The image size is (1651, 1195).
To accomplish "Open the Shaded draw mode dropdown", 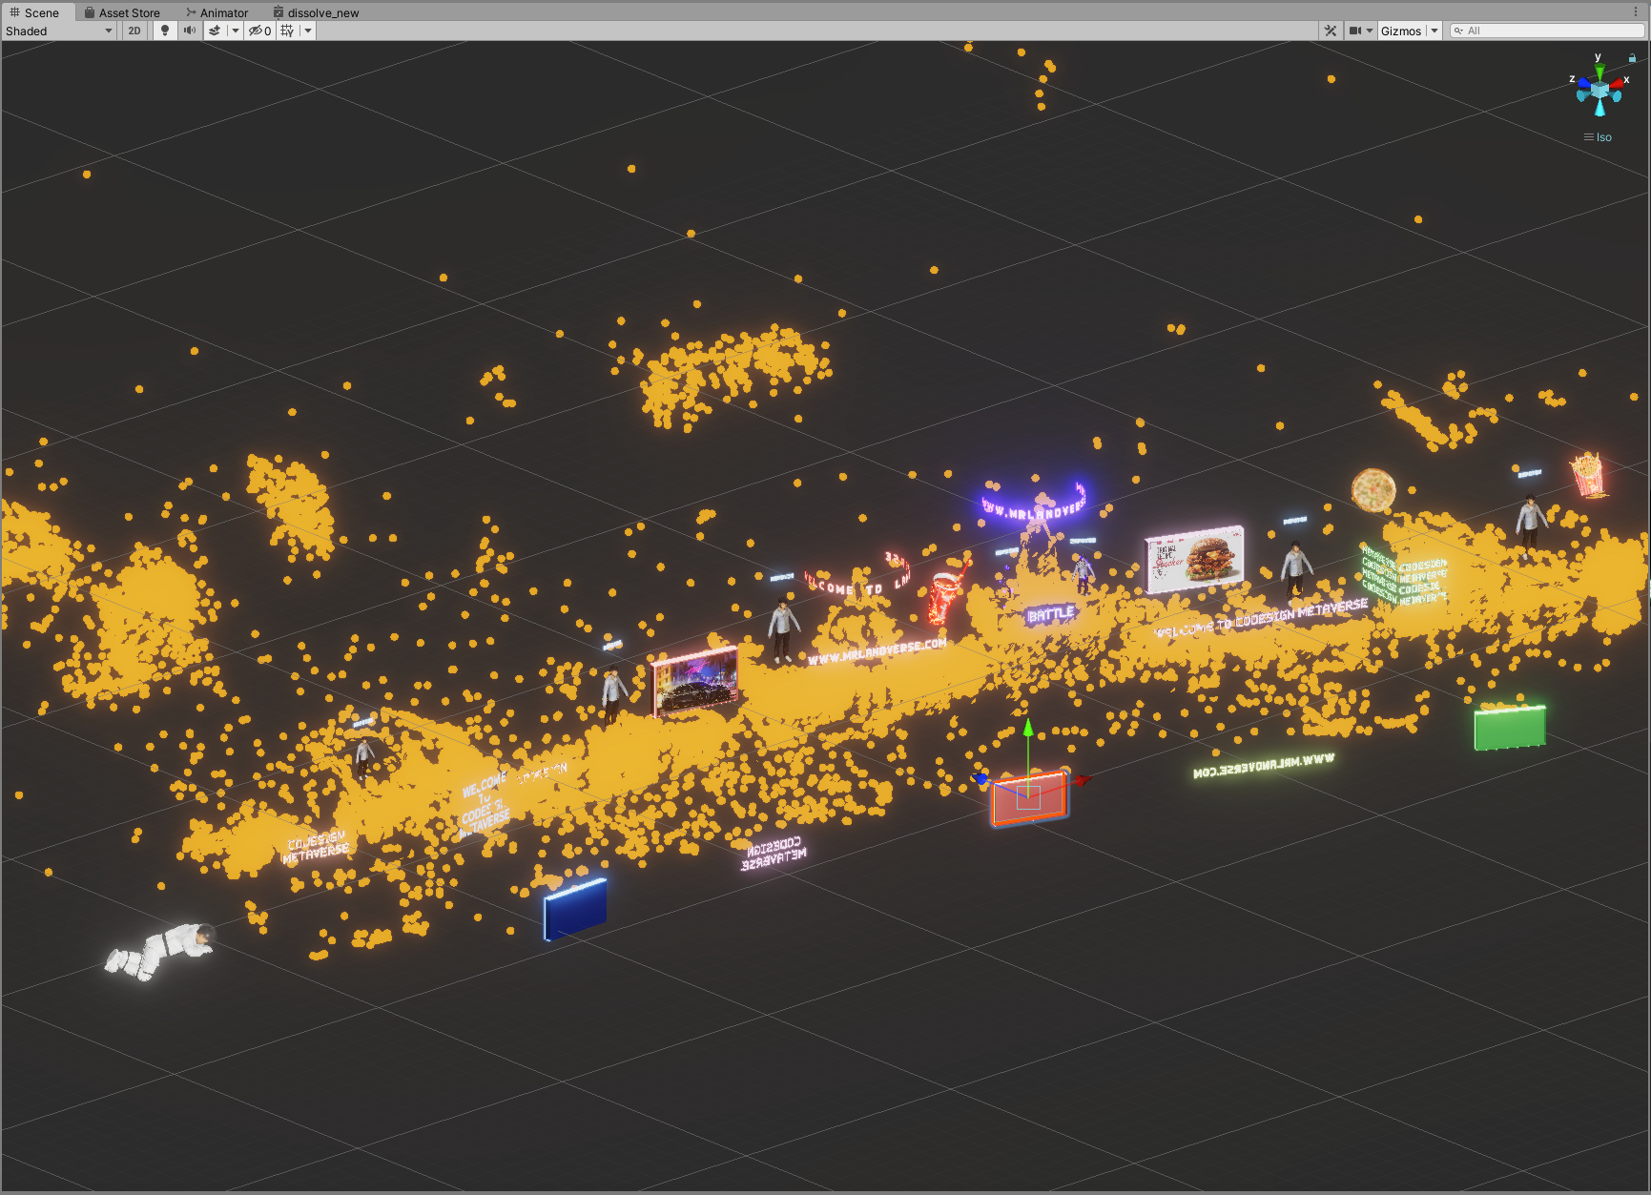I will pyautogui.click(x=59, y=31).
